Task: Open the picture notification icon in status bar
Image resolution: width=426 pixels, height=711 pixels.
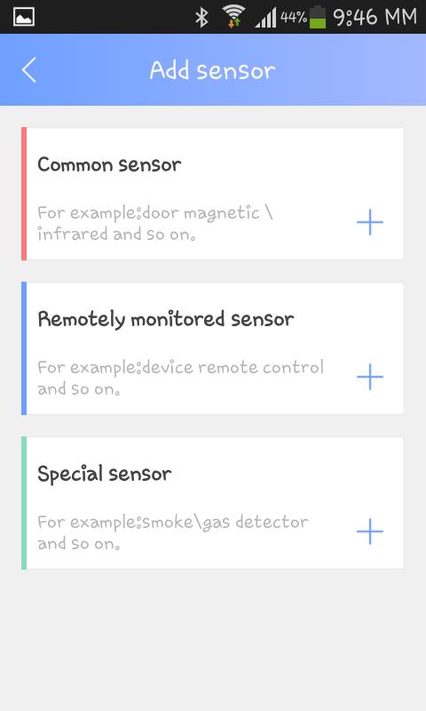Action: (x=24, y=17)
